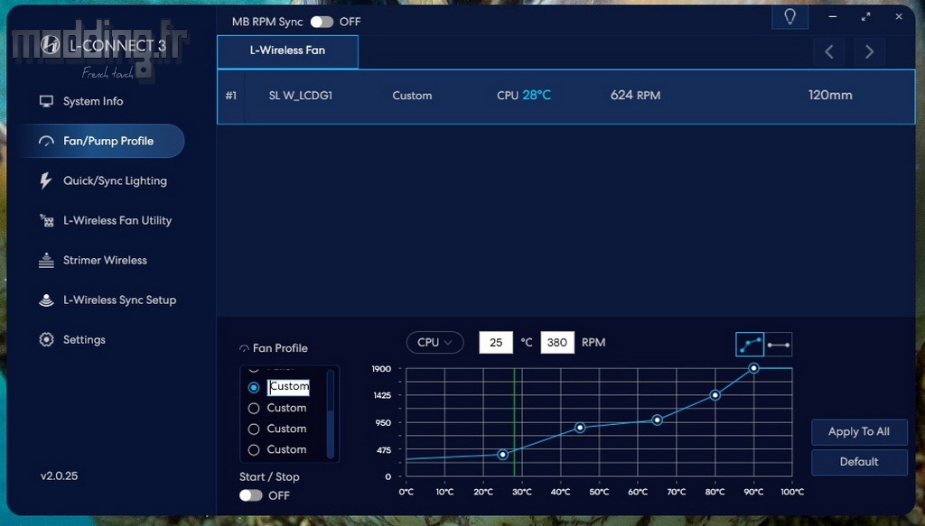Click the L-CONNECT 3 logo
This screenshot has width=925, height=526.
[x=105, y=45]
